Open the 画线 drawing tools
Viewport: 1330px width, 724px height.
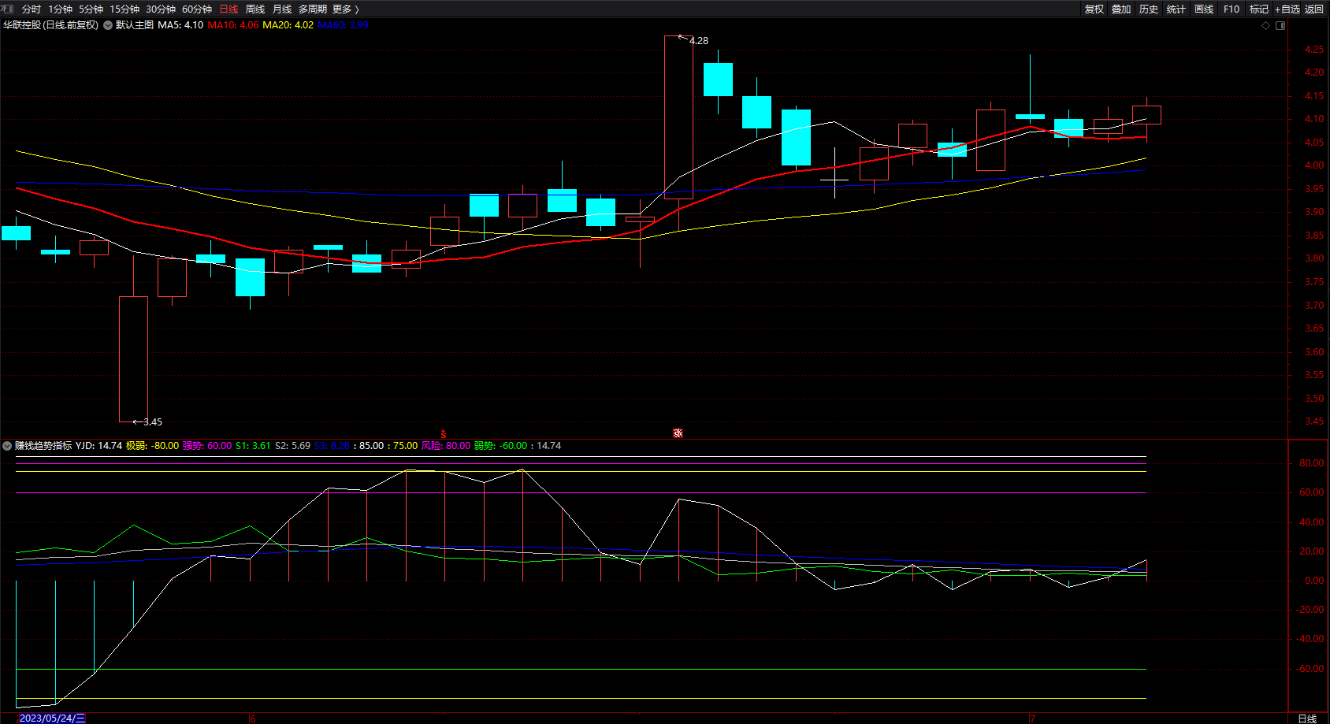[1204, 9]
